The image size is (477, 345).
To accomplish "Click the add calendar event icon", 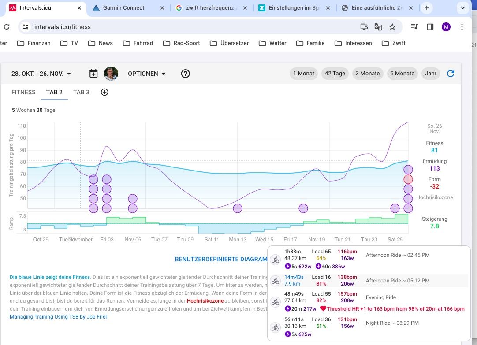I will pyautogui.click(x=93, y=74).
